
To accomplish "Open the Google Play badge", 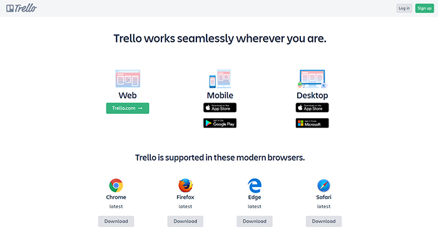I will click(220, 123).
